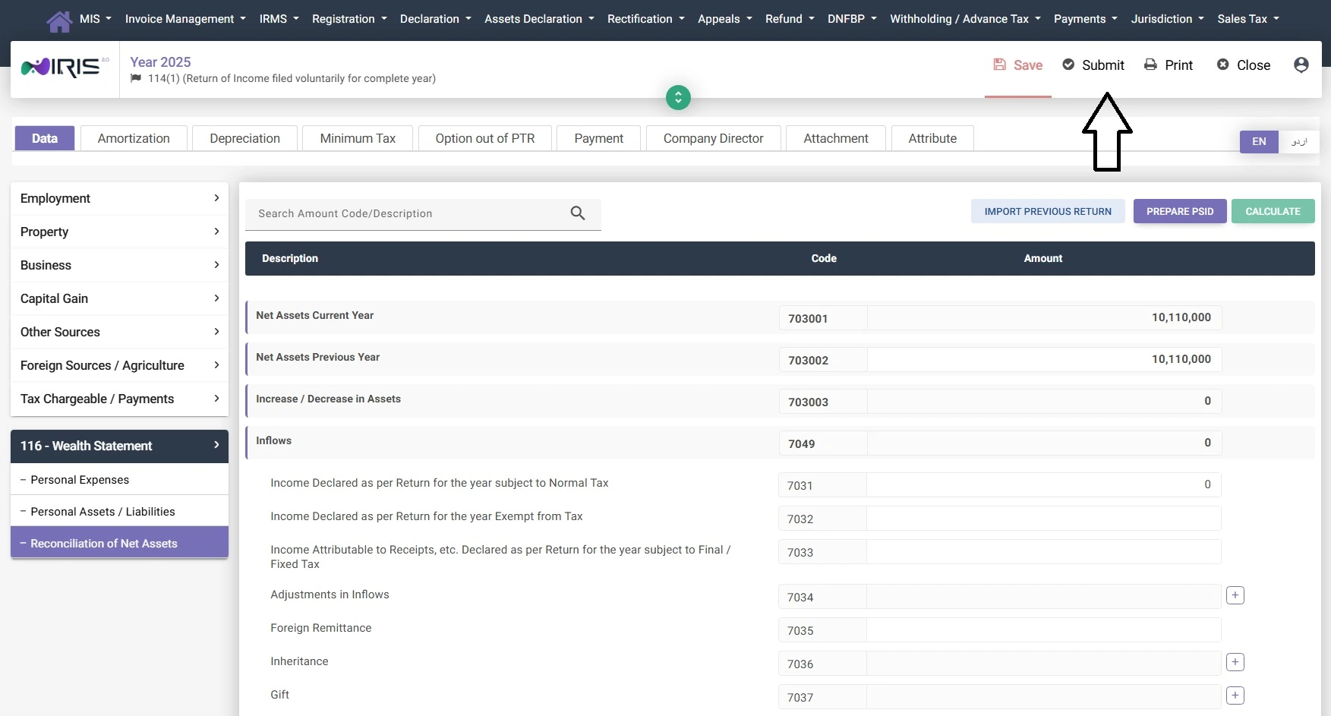Switch to the Attribute tab
Image resolution: width=1331 pixels, height=716 pixels.
(932, 138)
